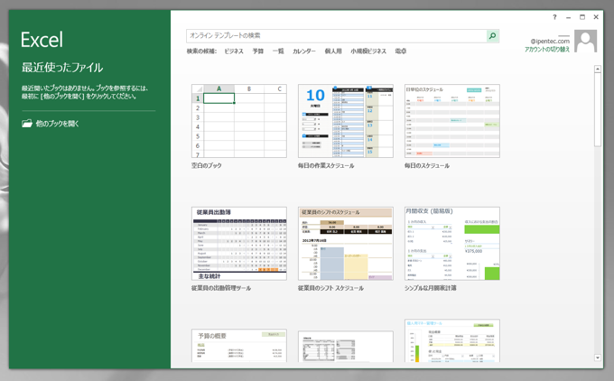The image size is (614, 381).
Task: Click the online template search box
Action: coord(337,35)
